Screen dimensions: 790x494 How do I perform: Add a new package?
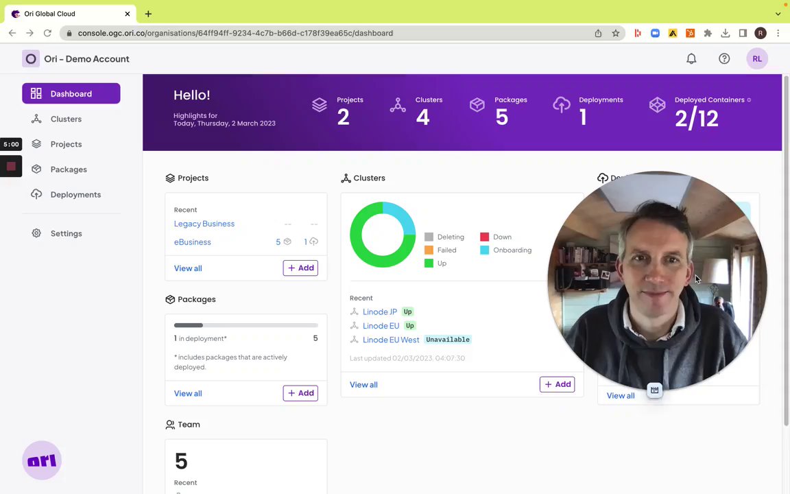(x=300, y=392)
